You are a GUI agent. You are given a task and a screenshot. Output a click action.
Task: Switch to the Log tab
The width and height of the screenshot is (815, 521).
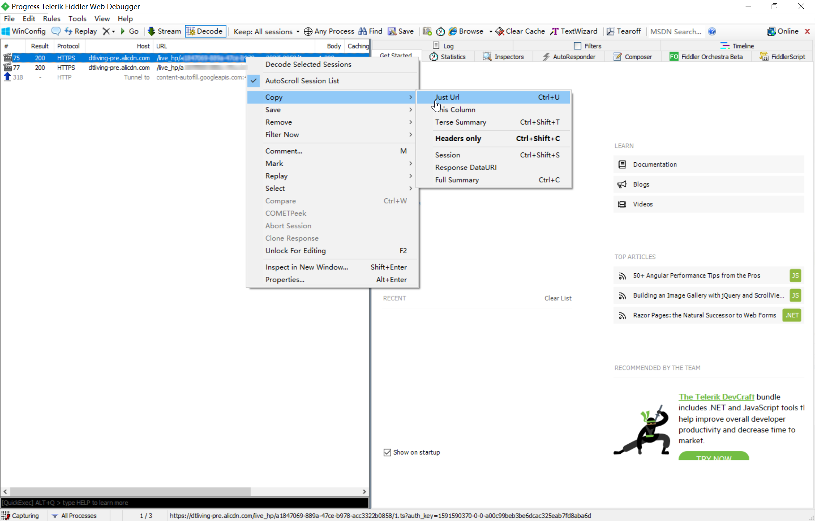click(x=443, y=46)
